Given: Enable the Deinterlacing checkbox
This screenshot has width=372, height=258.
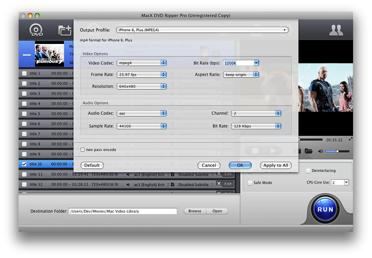Looking at the screenshot, I should tap(308, 171).
